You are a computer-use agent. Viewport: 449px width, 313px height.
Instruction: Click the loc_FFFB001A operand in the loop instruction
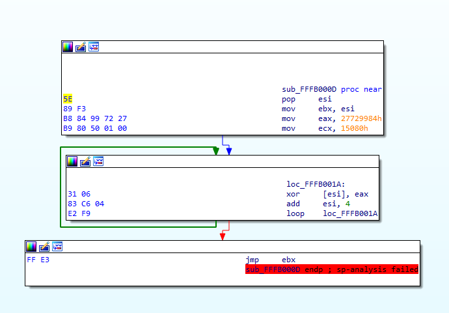(350, 213)
